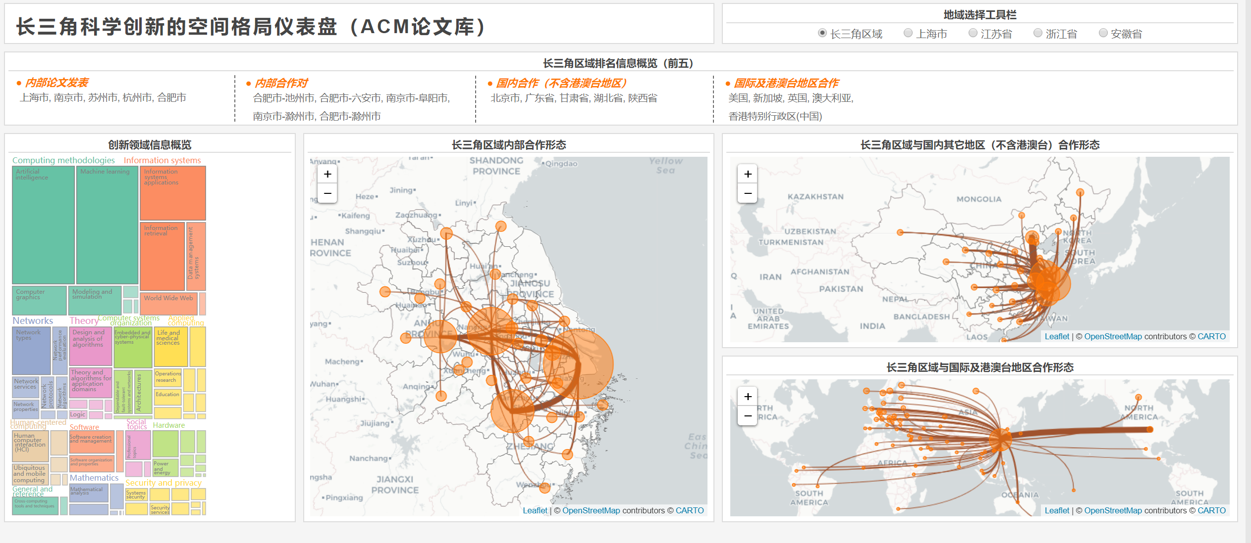The image size is (1251, 543).
Task: Zoom in on the domestic cooperation map
Action: [748, 174]
